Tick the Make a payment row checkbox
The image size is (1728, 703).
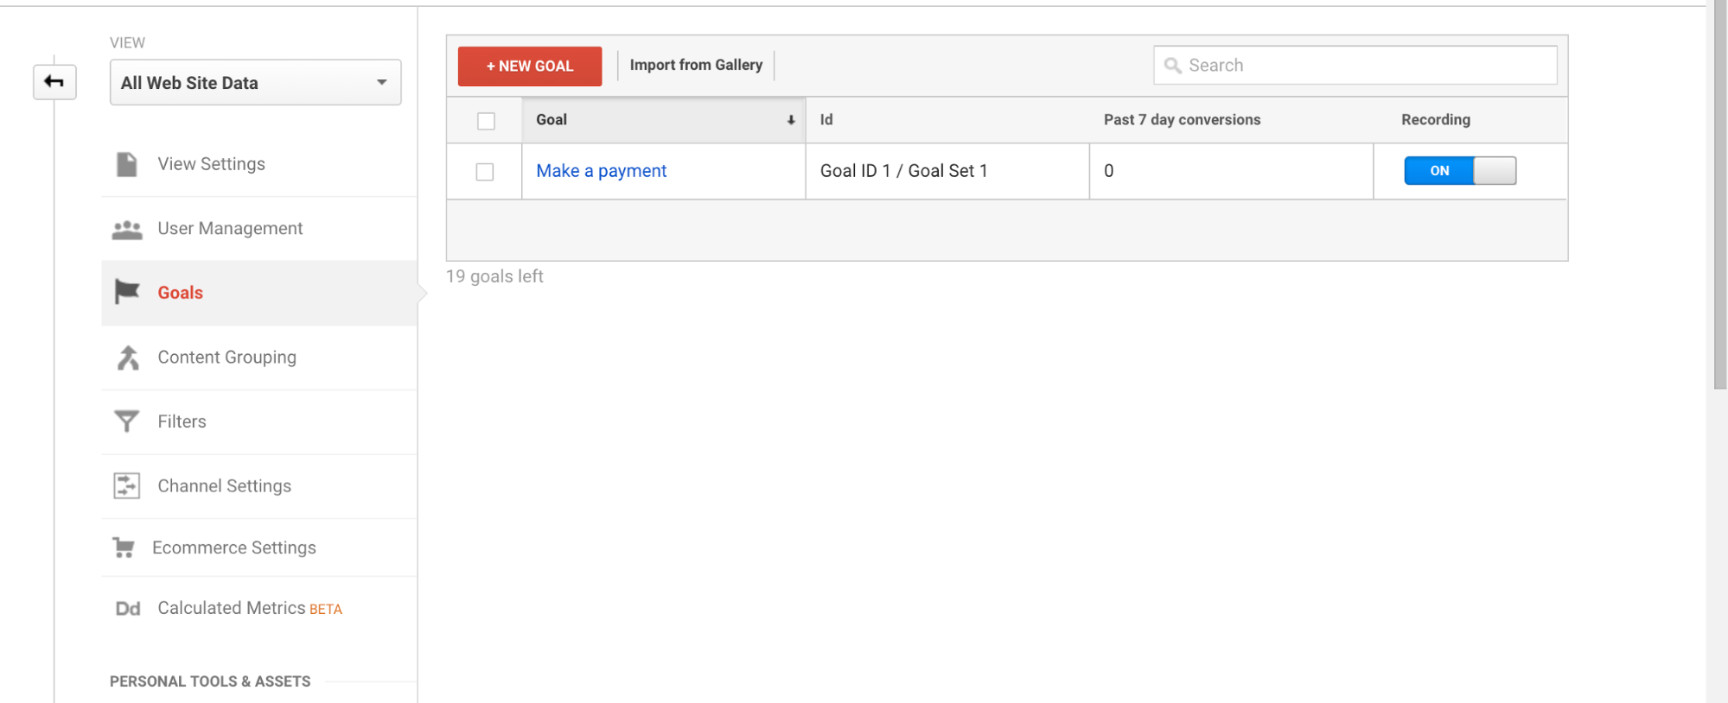(x=485, y=172)
